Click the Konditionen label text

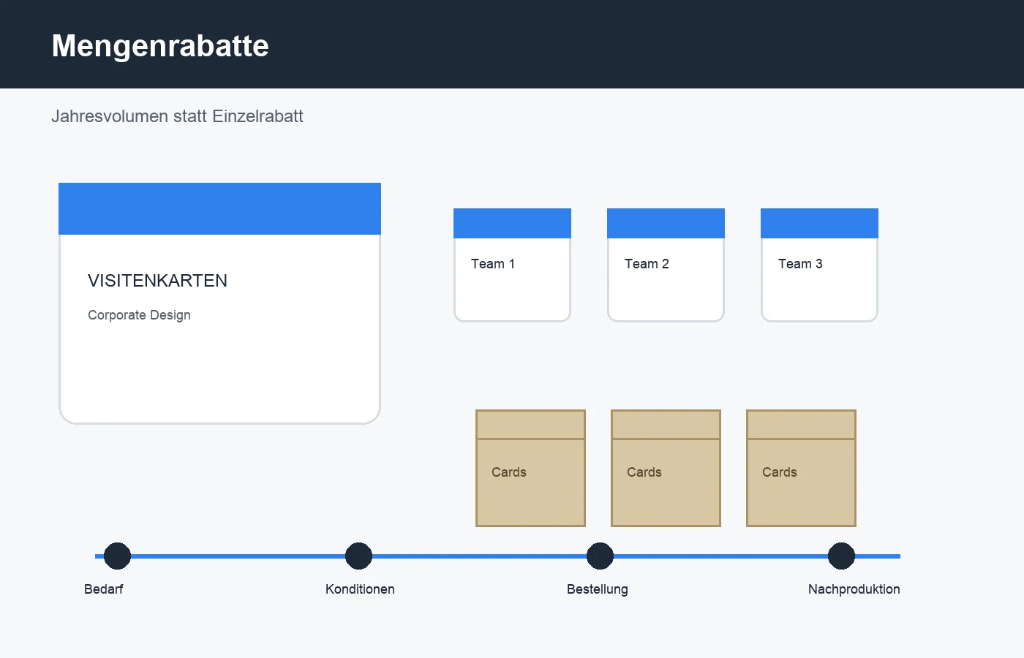point(360,589)
